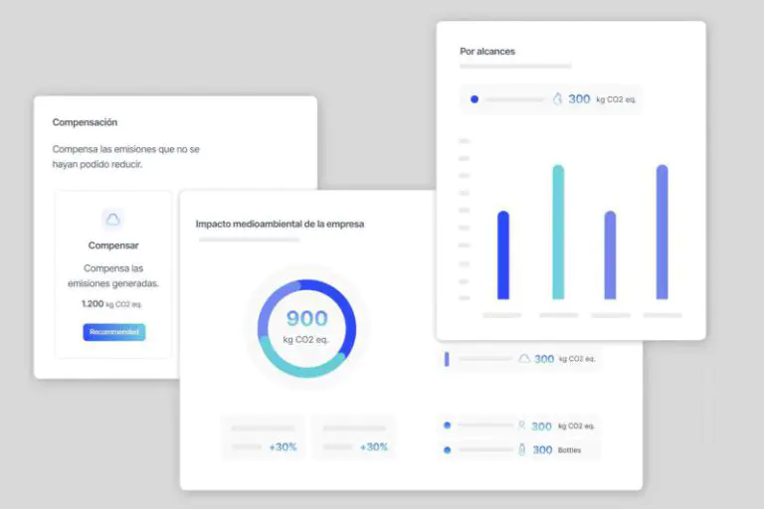Screen dimensions: 764x509
Task: Click the Impacto medioambiental de la empresa title
Action: click(280, 224)
